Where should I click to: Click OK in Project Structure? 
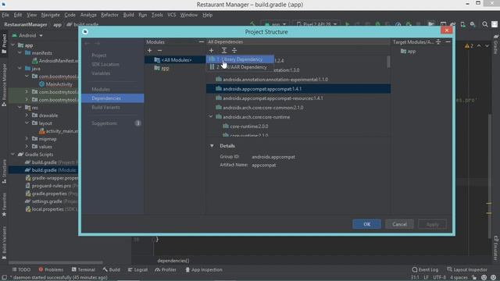tap(366, 224)
